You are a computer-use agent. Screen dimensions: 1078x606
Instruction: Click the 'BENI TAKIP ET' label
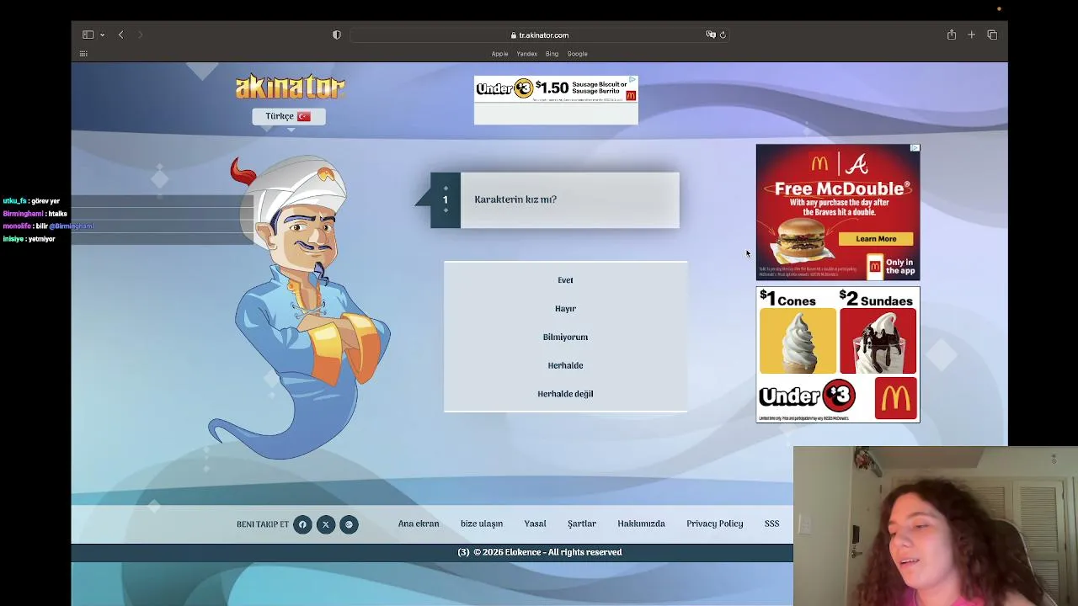pyautogui.click(x=263, y=524)
